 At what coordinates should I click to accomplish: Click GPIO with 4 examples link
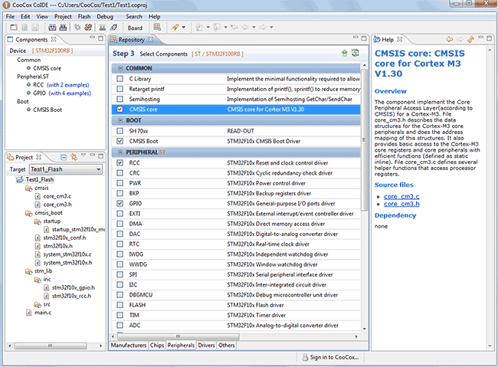[70, 93]
